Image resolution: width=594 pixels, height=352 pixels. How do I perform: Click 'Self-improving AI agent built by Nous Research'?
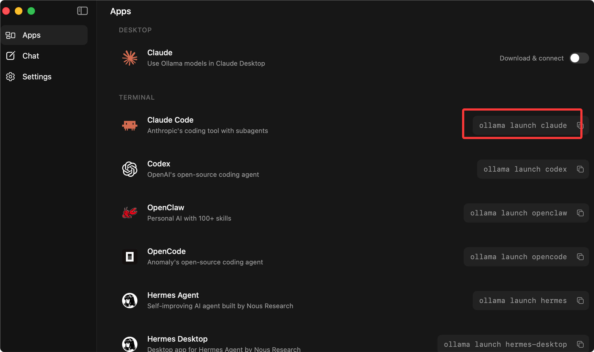pos(220,306)
